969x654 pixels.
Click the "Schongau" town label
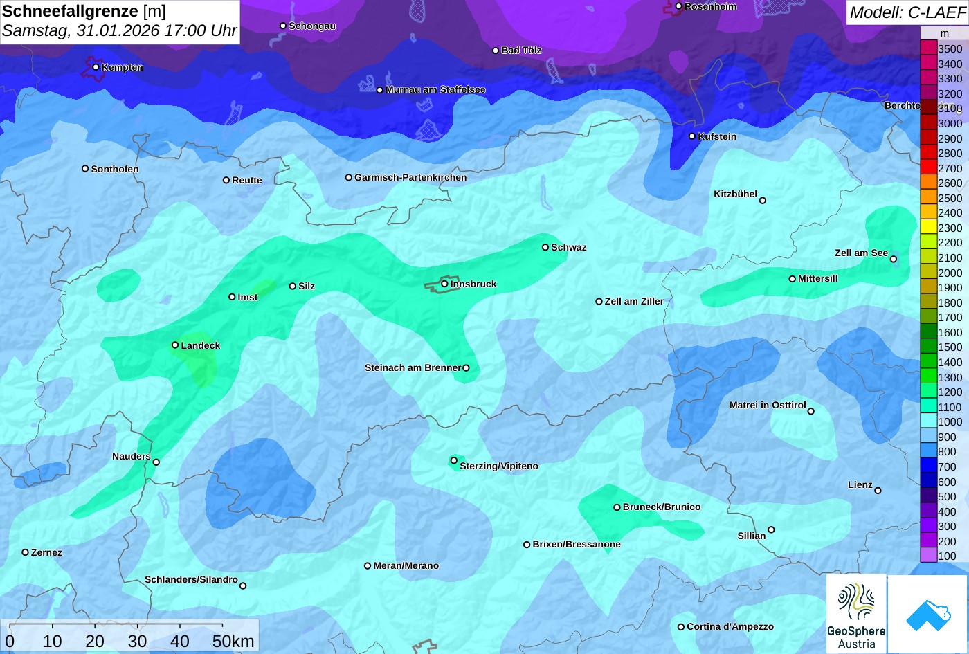pos(312,26)
